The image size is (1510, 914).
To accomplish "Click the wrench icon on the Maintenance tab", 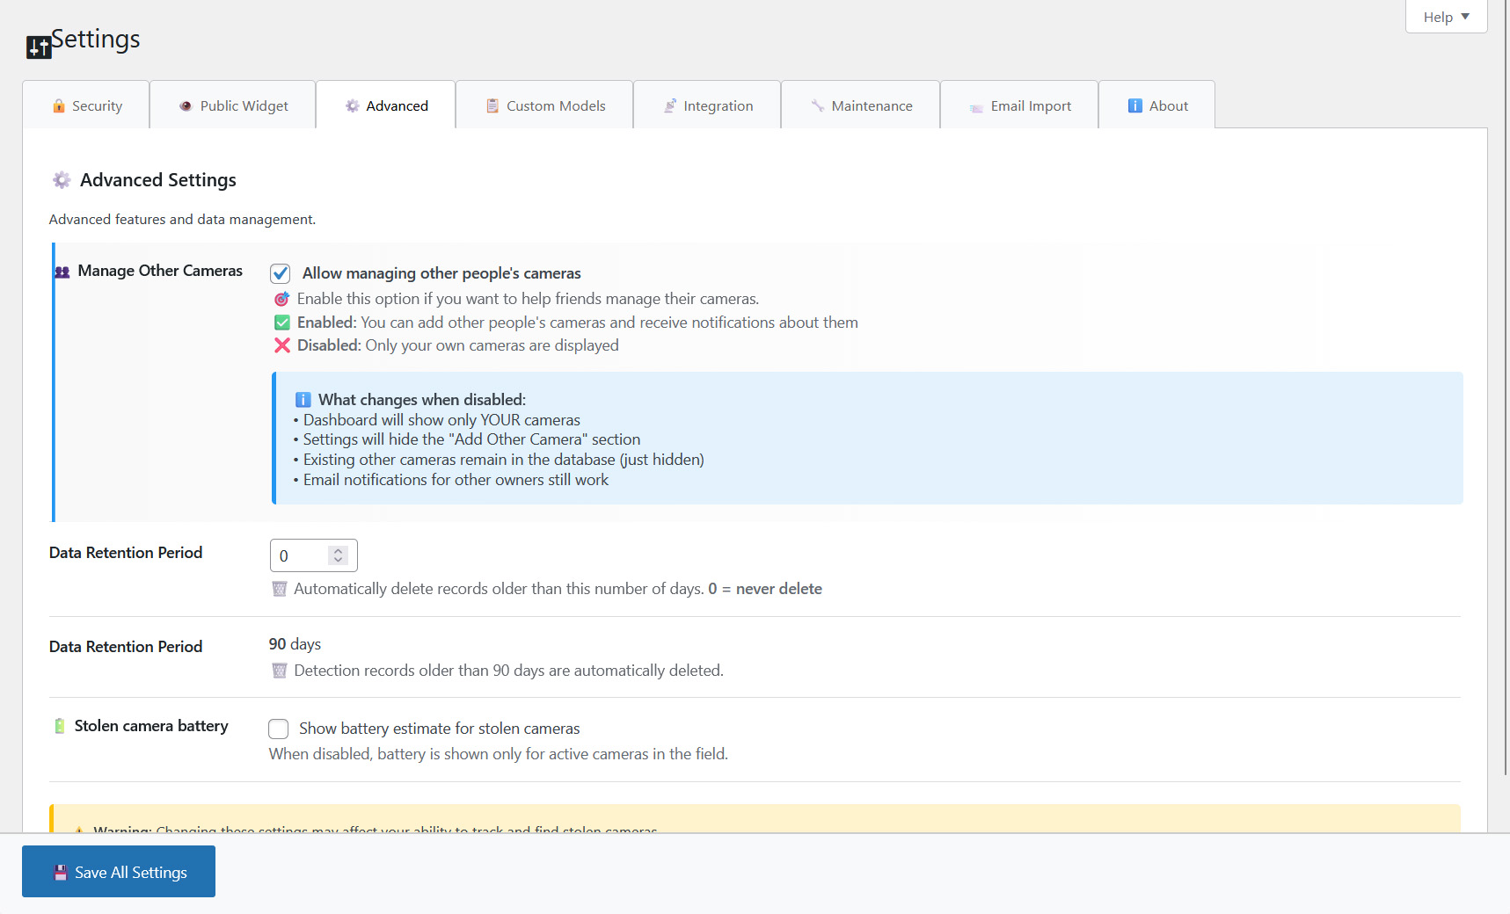I will [819, 105].
